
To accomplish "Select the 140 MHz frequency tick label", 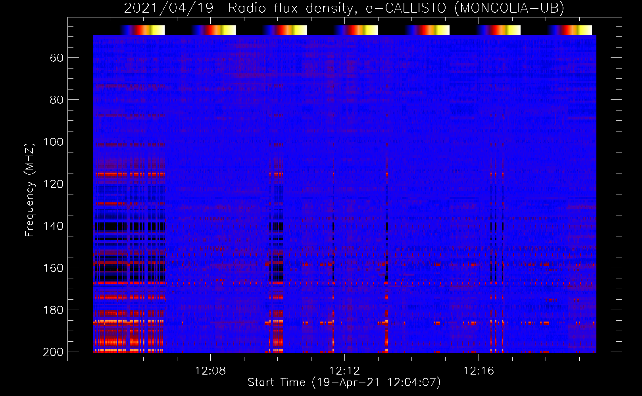I will coord(53,226).
